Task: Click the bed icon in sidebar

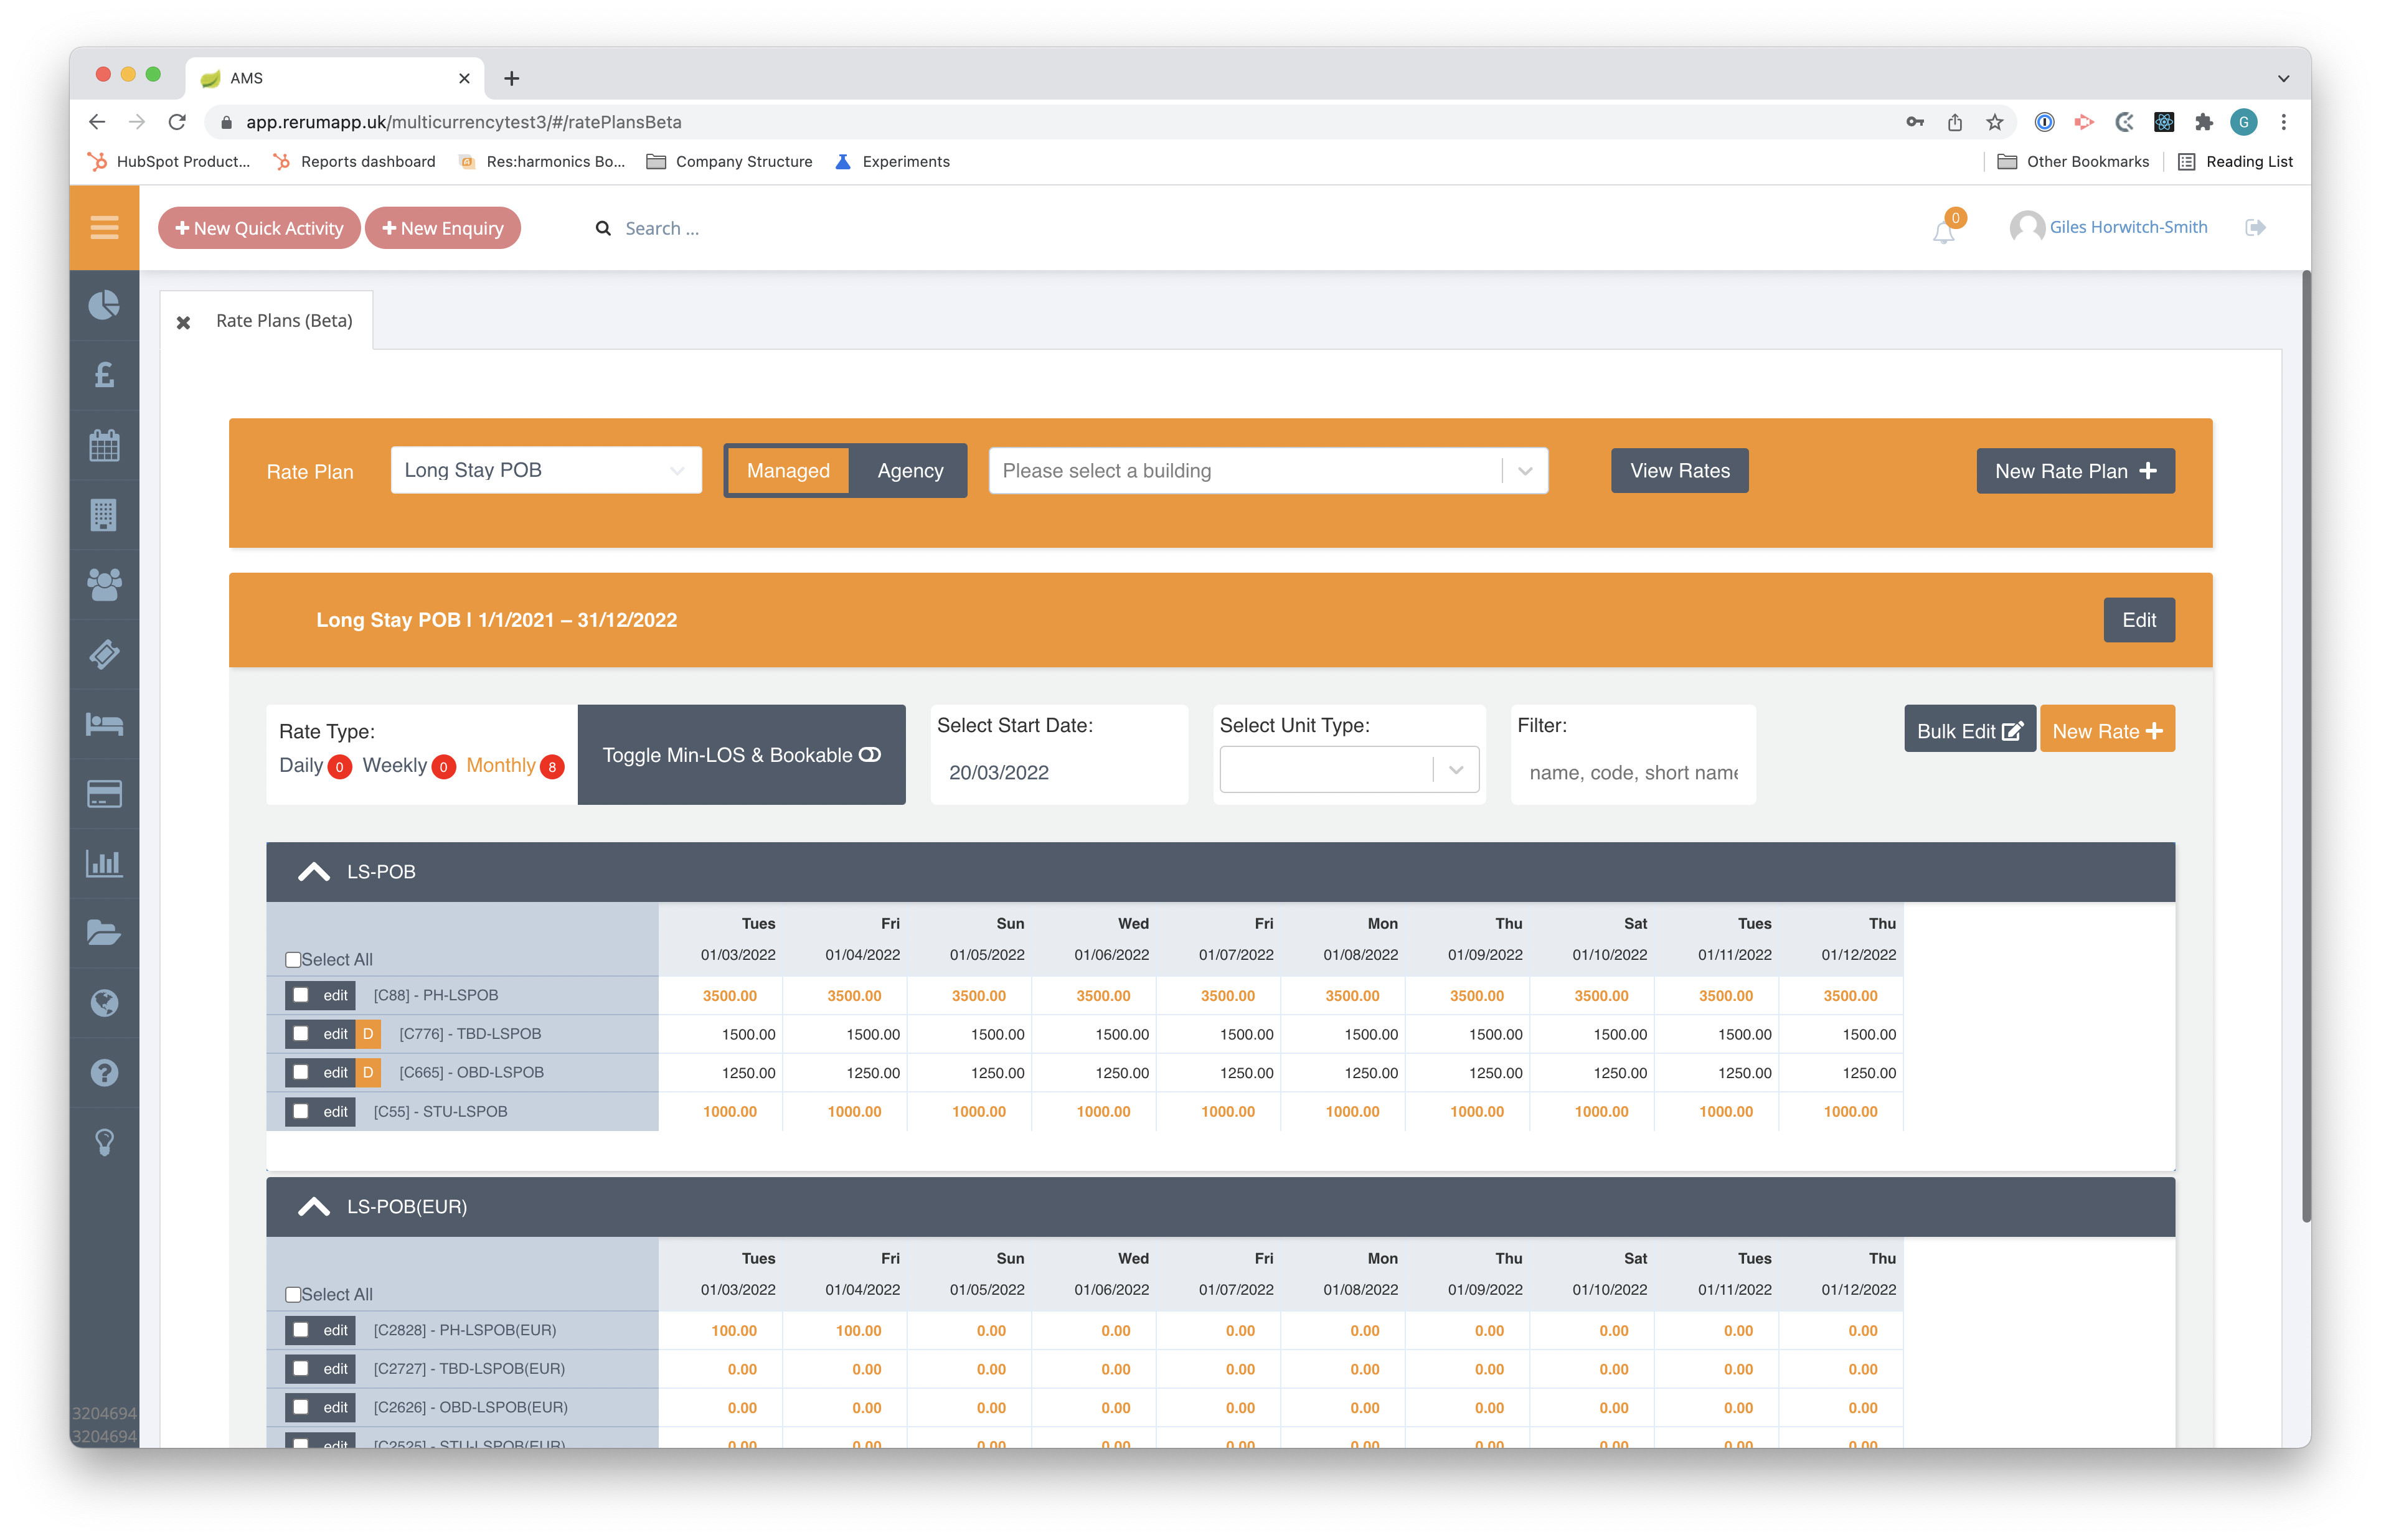Action: point(104,724)
